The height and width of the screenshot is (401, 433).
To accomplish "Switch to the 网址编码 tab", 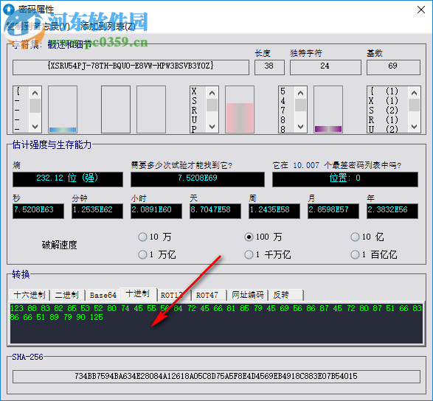I will [248, 295].
